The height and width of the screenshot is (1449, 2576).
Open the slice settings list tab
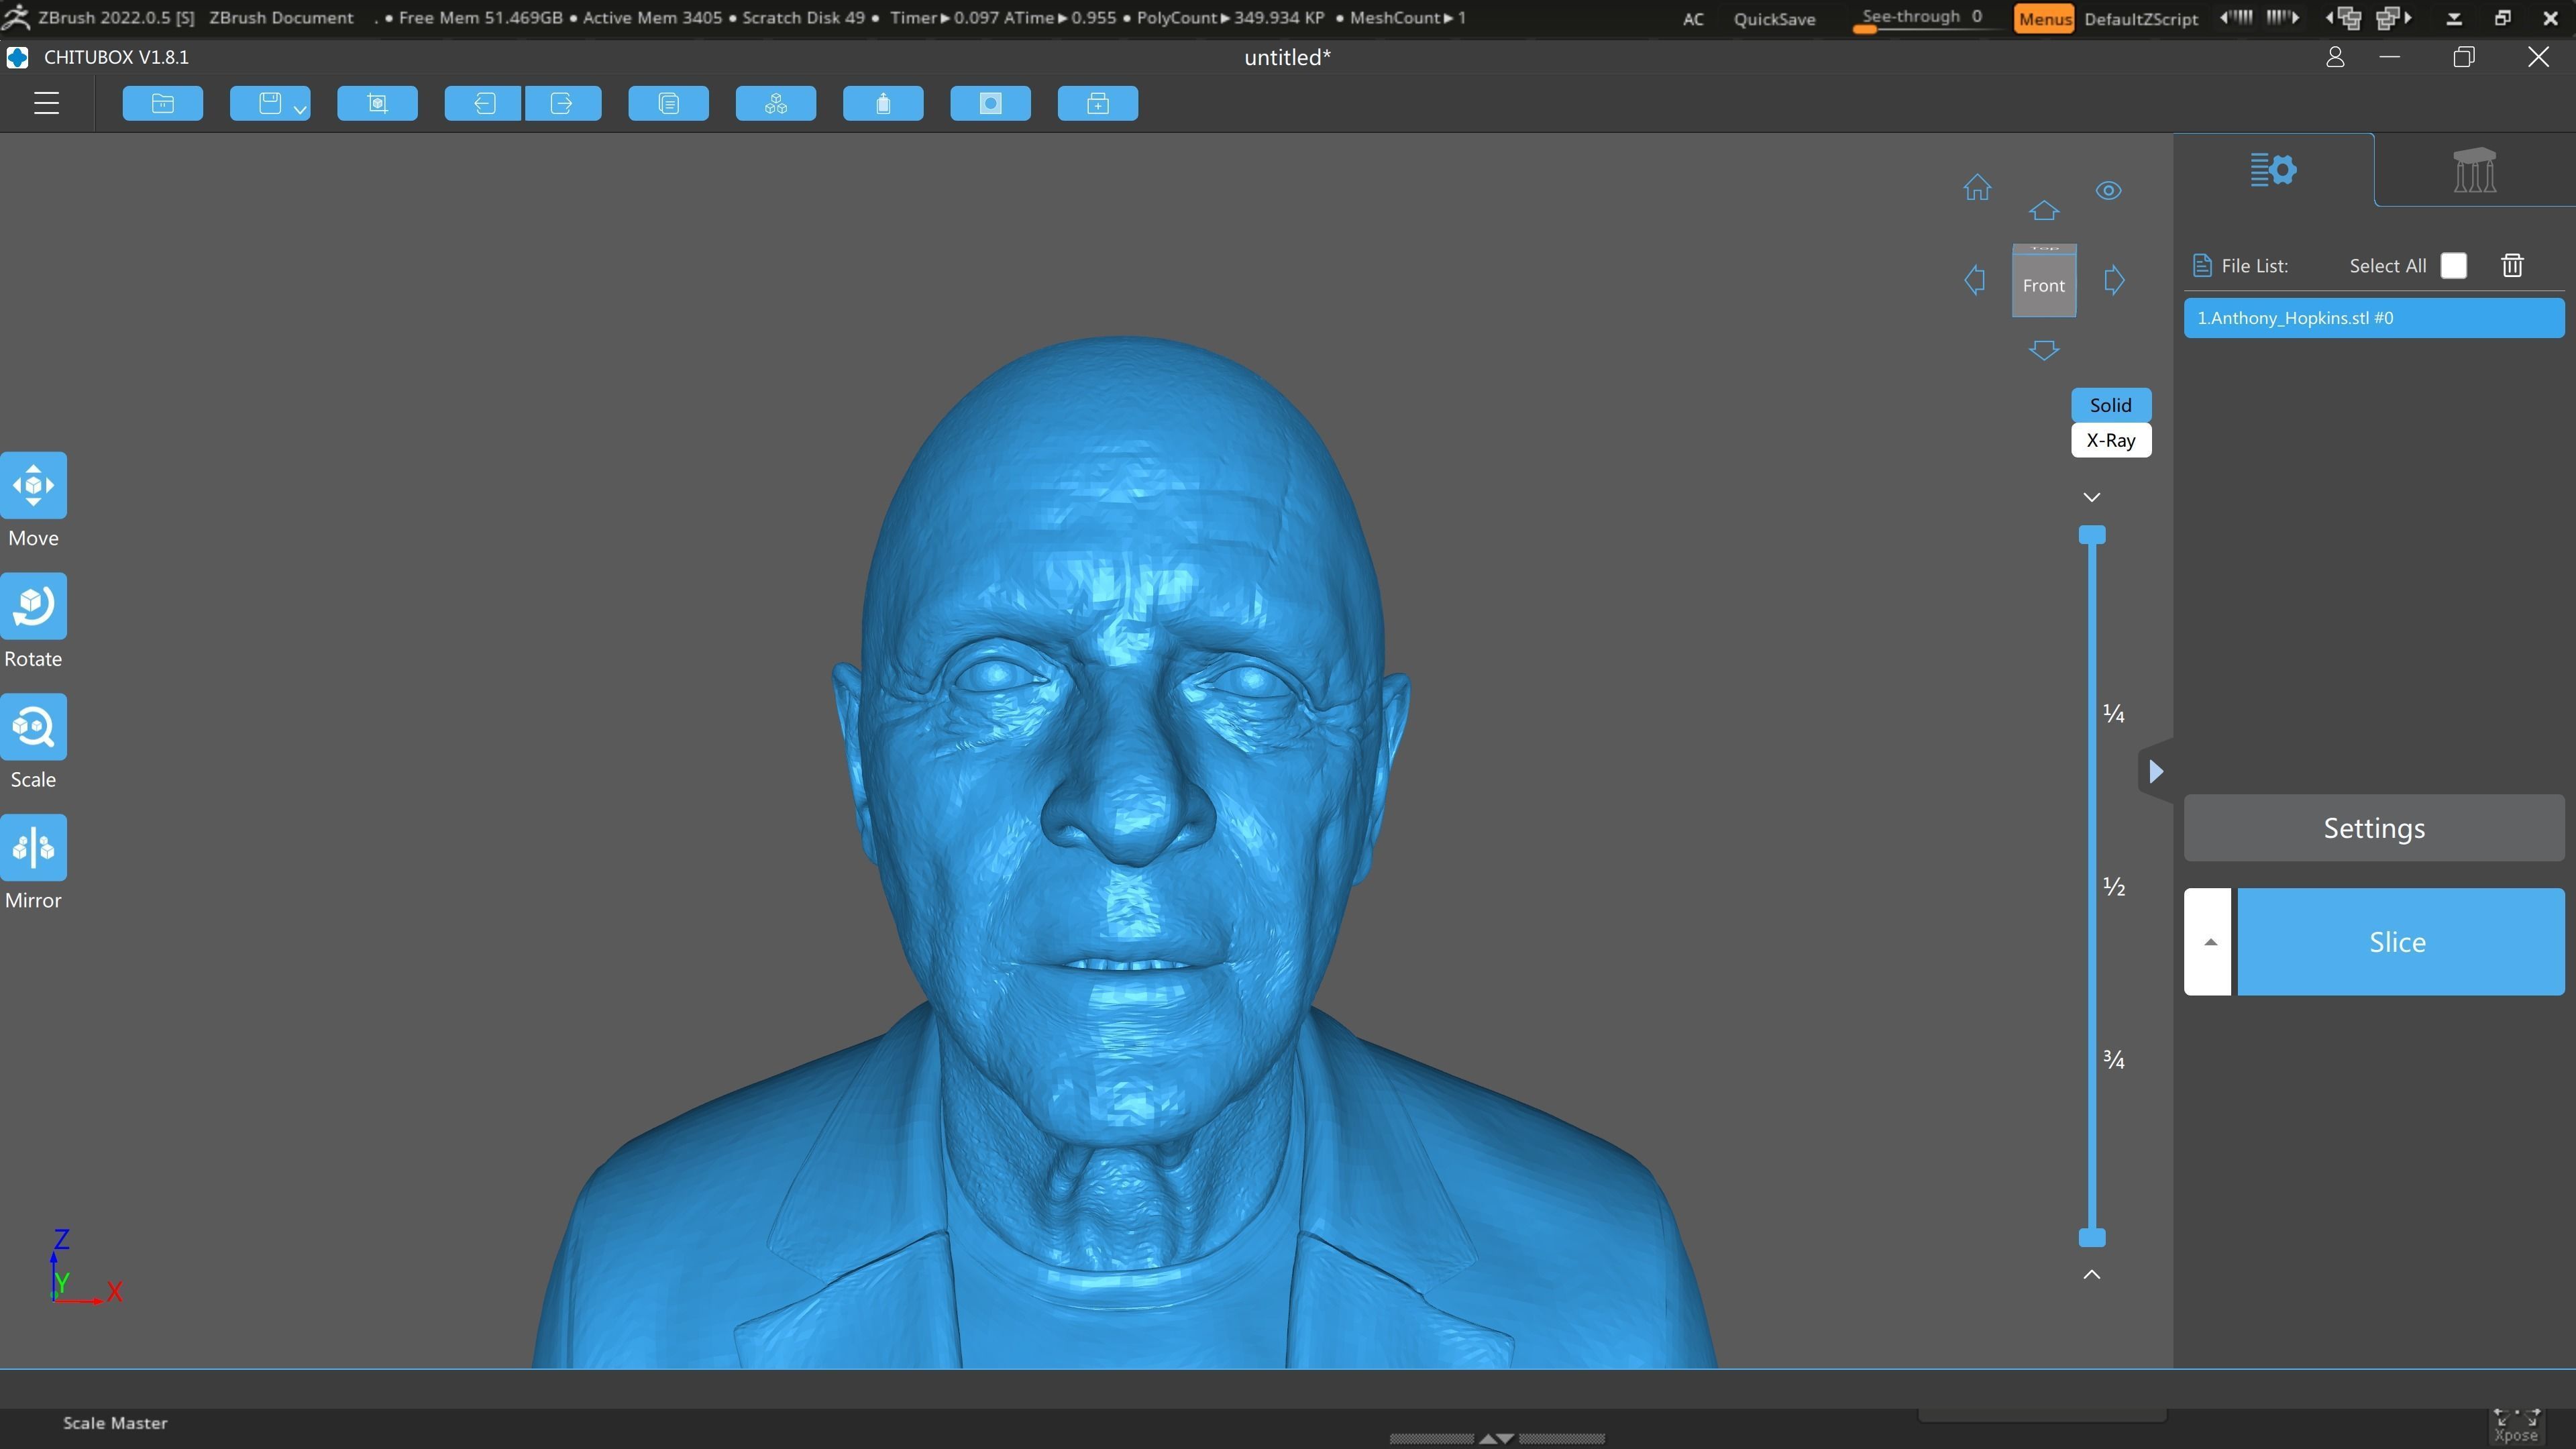tap(2273, 169)
